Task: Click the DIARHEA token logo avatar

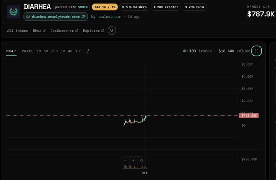Action: [13, 12]
